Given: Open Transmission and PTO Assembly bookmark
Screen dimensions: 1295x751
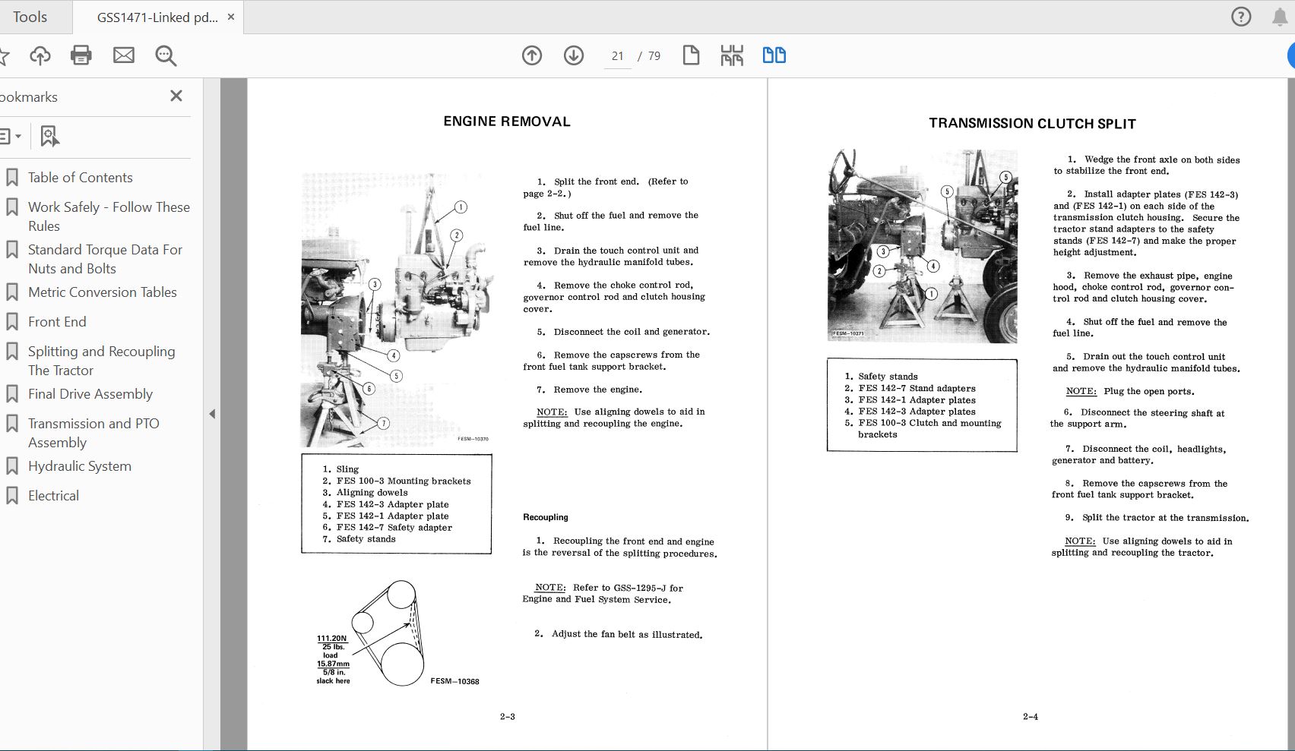Looking at the screenshot, I should (93, 433).
